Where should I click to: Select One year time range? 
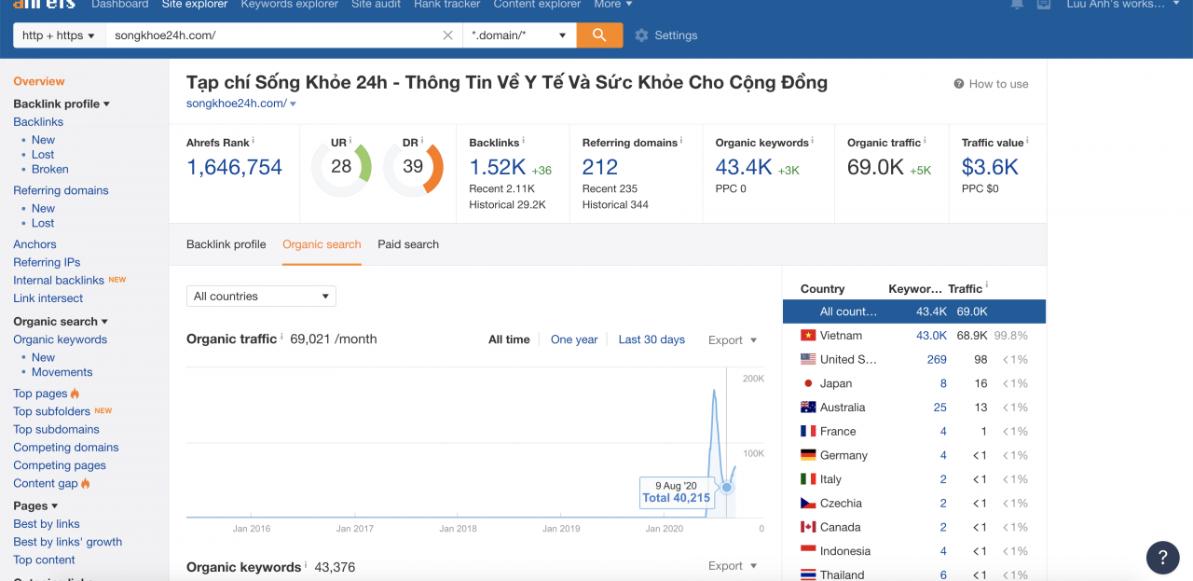point(574,340)
